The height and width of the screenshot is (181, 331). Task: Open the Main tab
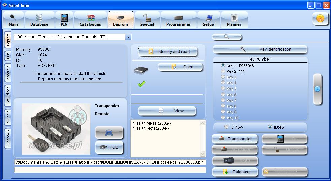(13, 20)
